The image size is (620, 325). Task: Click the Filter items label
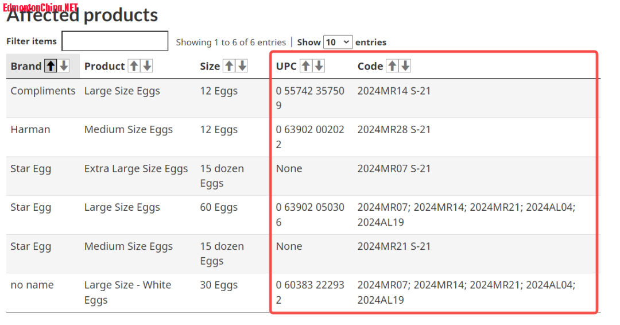pyautogui.click(x=32, y=41)
